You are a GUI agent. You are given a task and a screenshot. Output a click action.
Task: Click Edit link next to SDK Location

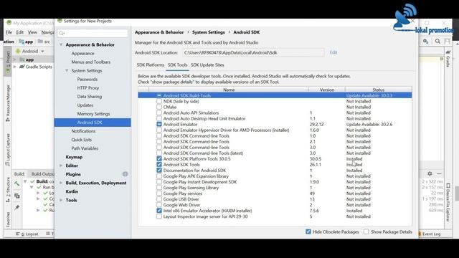[333, 52]
